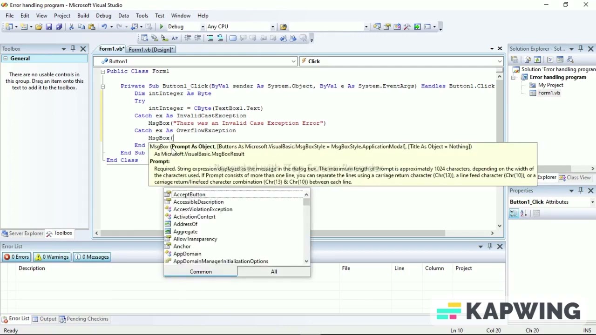Open the Debug configuration dropdown
This screenshot has height=335, width=596.
203,27
